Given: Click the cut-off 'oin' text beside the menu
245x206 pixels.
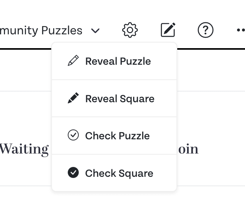Looking at the screenshot, I should pos(188,149).
